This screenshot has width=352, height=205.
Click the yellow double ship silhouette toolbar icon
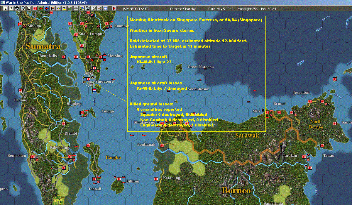(x=64, y=8)
